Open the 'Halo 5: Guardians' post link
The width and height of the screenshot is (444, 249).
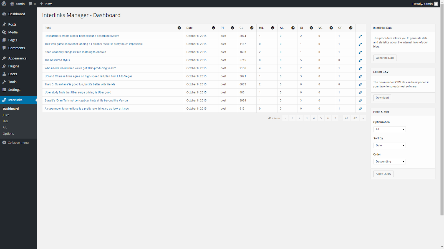click(80, 84)
